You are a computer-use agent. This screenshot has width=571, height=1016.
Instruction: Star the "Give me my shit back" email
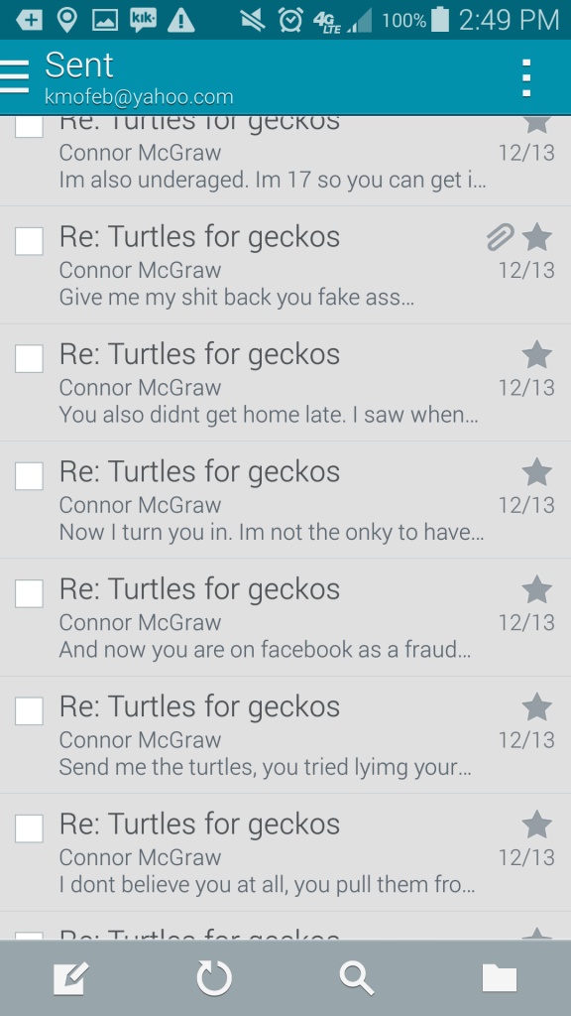tap(536, 237)
